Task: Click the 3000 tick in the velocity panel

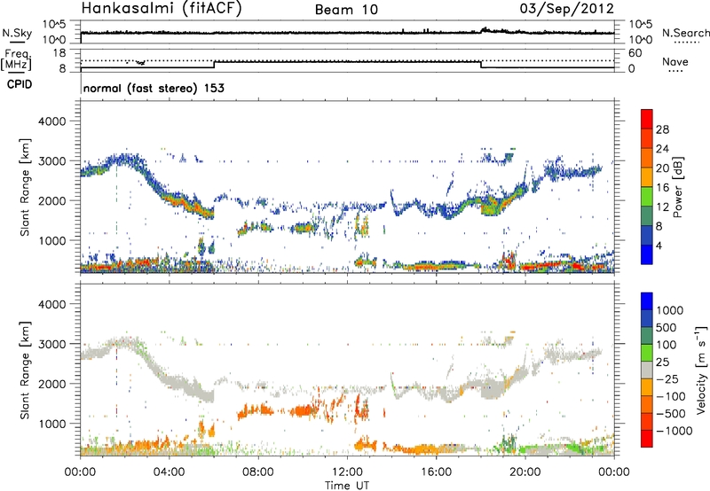Action: coord(51,344)
